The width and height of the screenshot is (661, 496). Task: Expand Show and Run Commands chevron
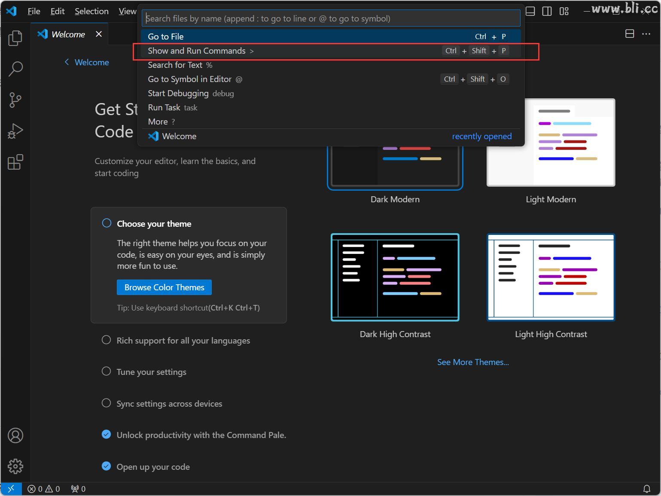pyautogui.click(x=253, y=51)
